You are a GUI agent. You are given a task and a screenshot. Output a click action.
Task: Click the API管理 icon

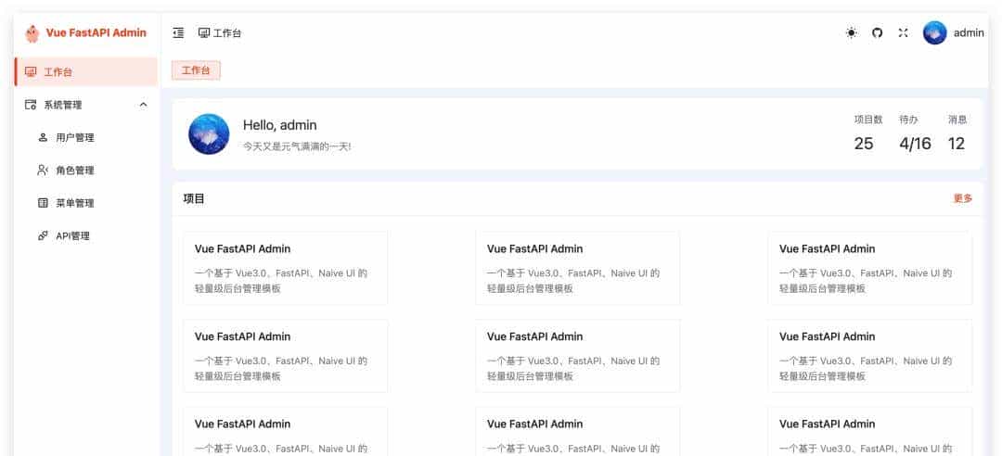43,235
